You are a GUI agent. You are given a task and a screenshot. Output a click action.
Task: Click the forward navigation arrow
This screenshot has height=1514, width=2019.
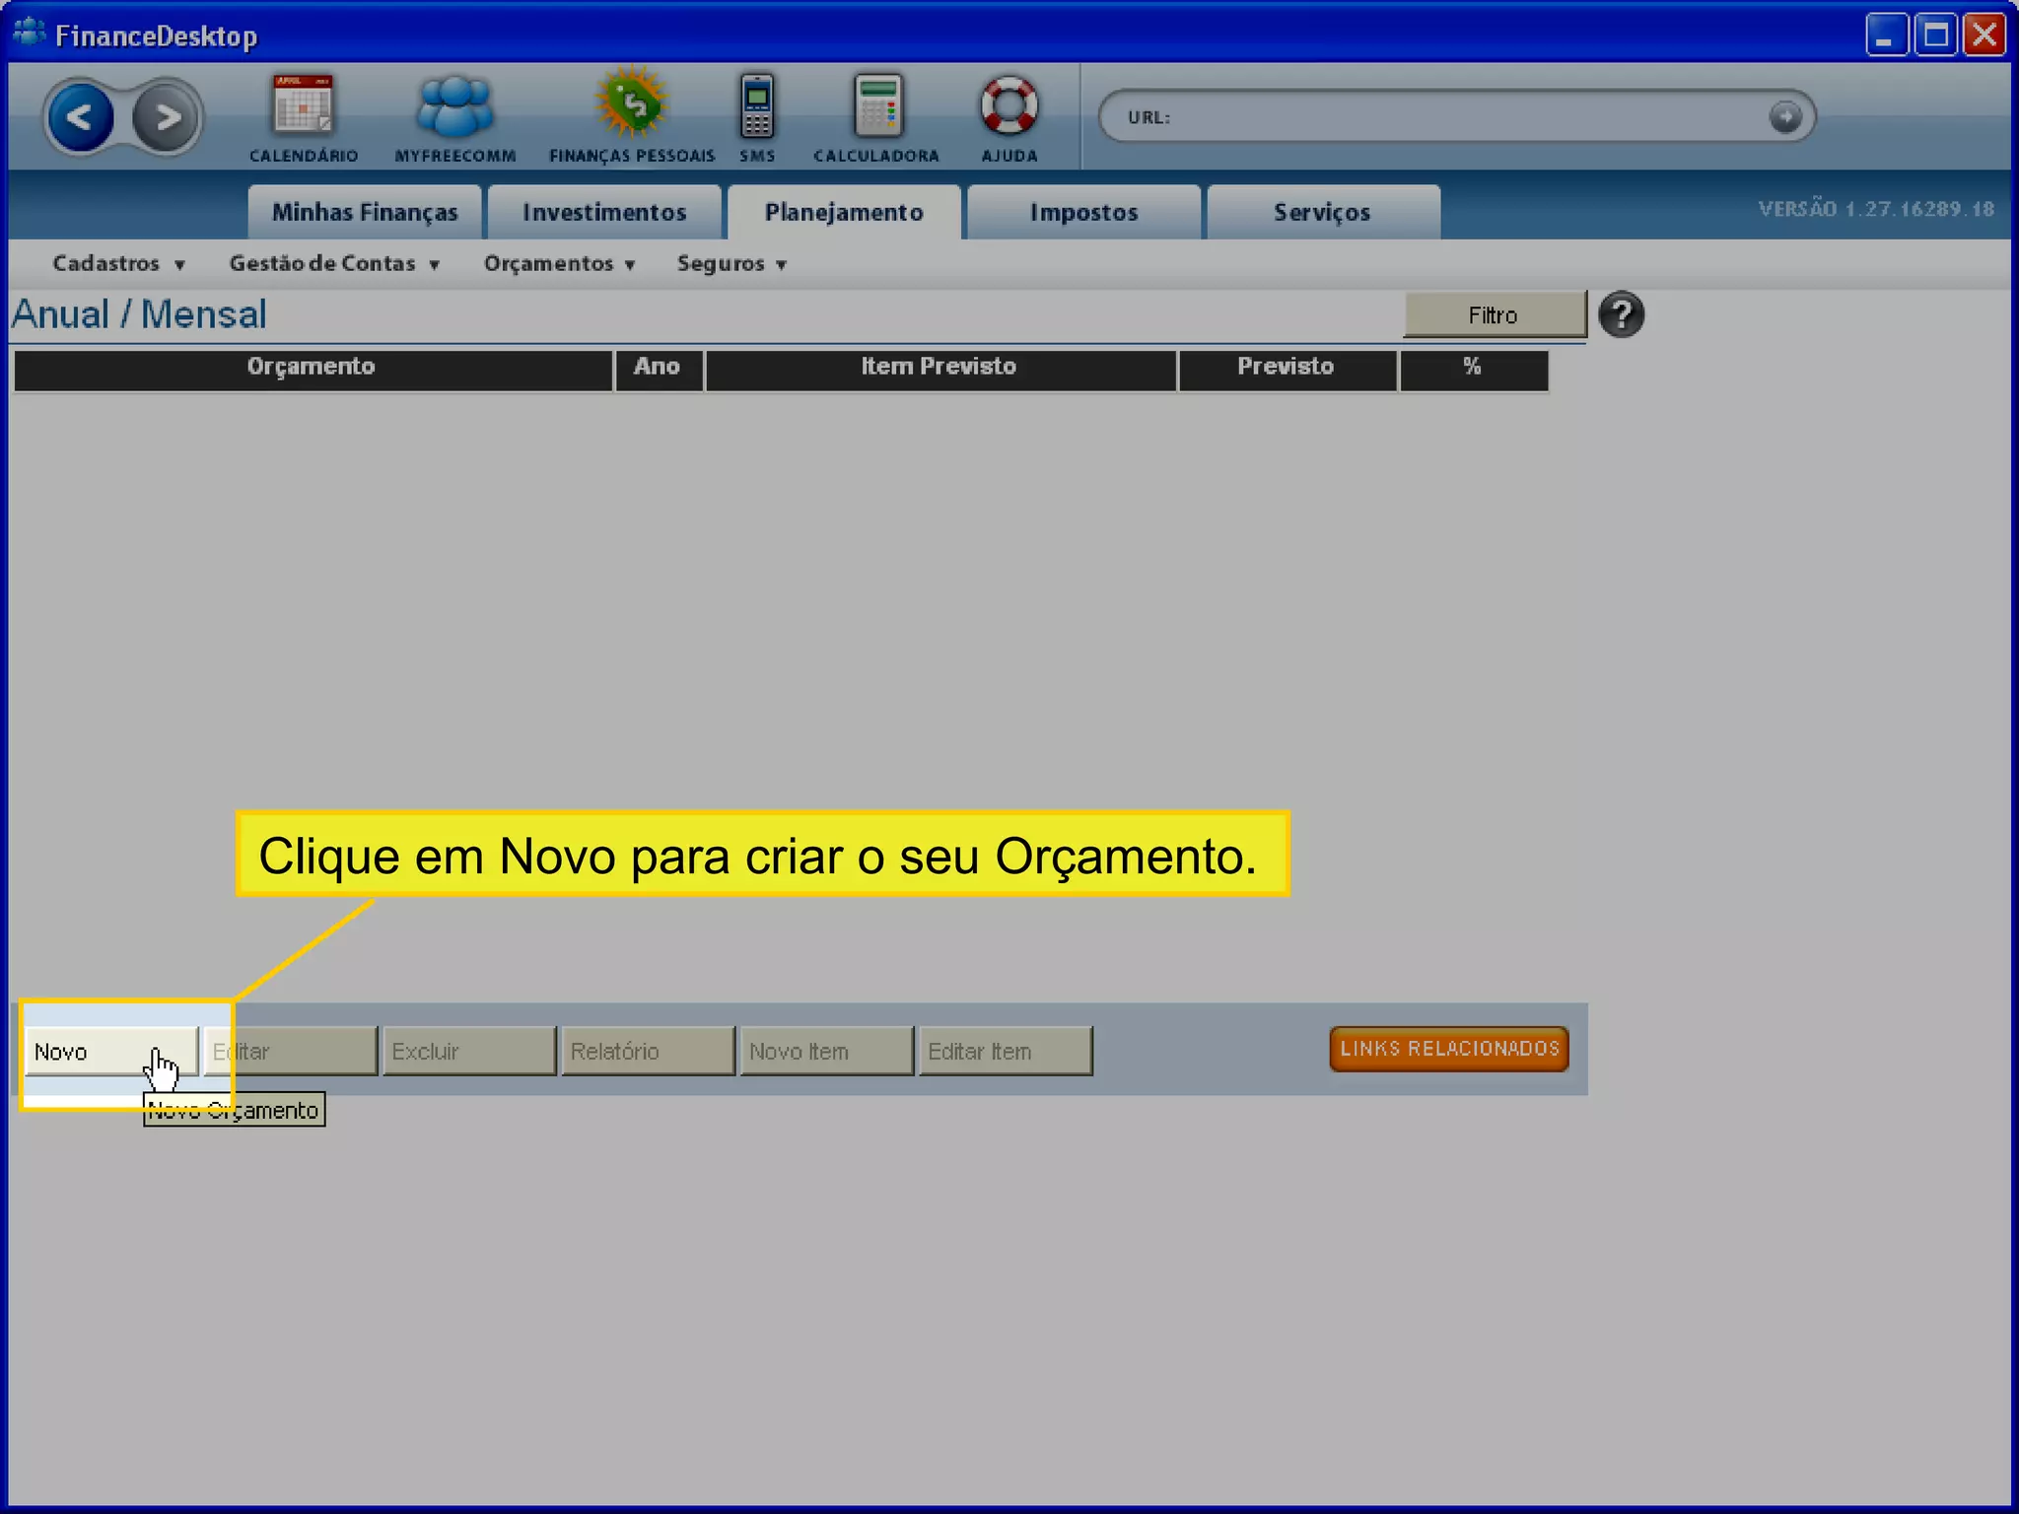[x=167, y=118]
